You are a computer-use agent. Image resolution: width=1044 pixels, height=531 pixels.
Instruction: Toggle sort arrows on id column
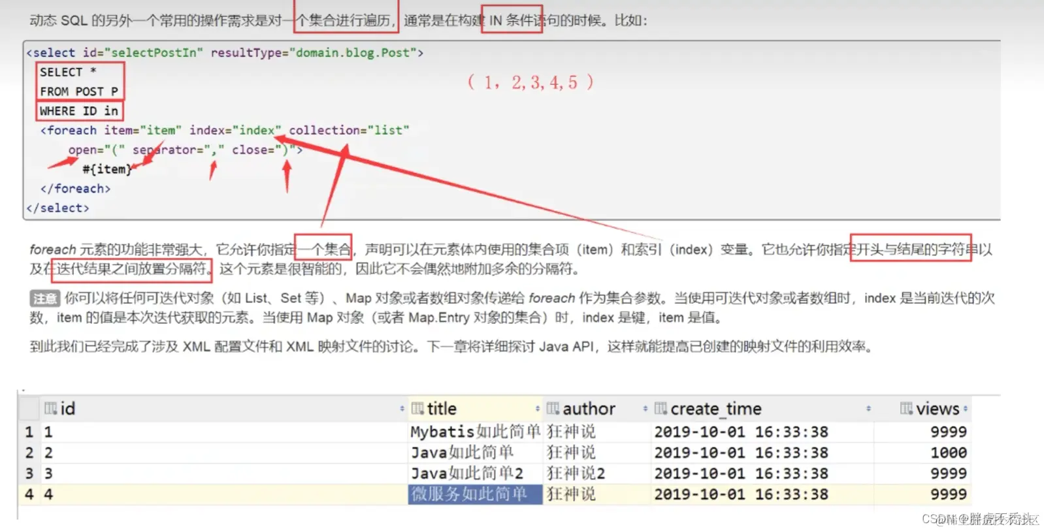tap(402, 409)
